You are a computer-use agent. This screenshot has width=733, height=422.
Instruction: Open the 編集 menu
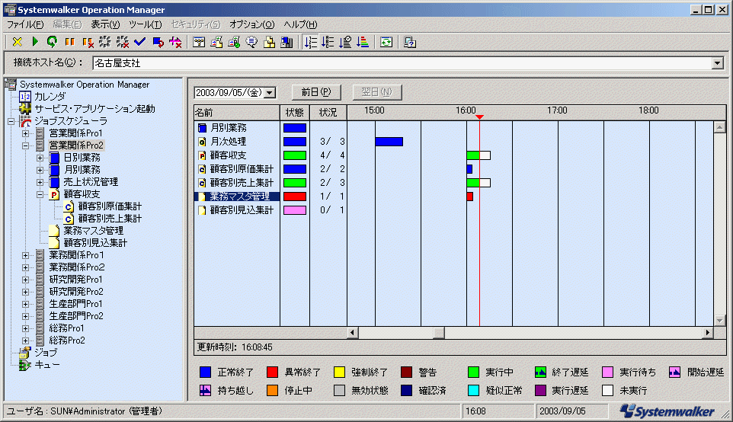click(67, 24)
